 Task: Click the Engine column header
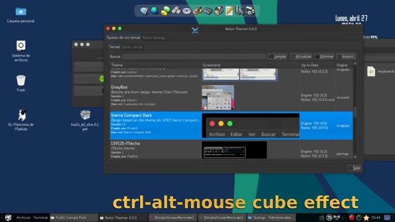(x=344, y=65)
